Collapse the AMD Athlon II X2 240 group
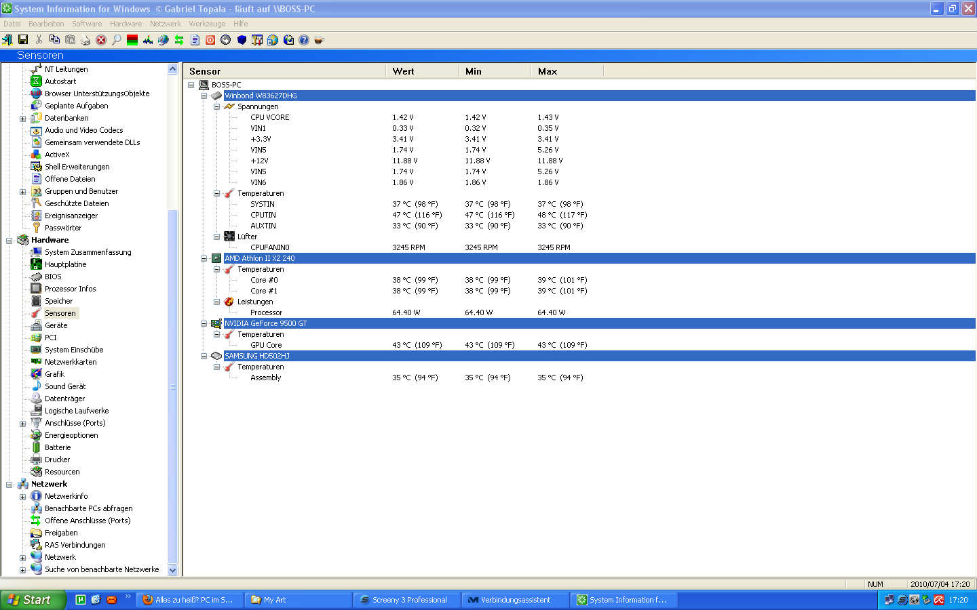 pyautogui.click(x=204, y=258)
